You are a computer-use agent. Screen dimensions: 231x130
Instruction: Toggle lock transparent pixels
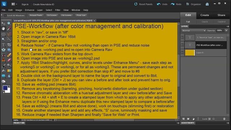(209, 119)
